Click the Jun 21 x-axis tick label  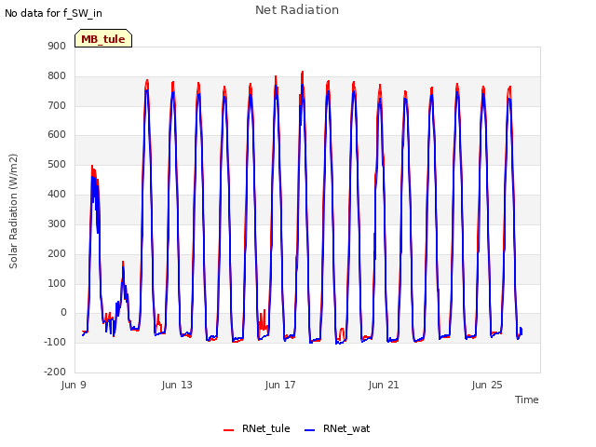tap(384, 385)
